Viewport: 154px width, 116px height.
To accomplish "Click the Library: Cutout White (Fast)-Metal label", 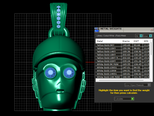I will pyautogui.click(x=111, y=36).
